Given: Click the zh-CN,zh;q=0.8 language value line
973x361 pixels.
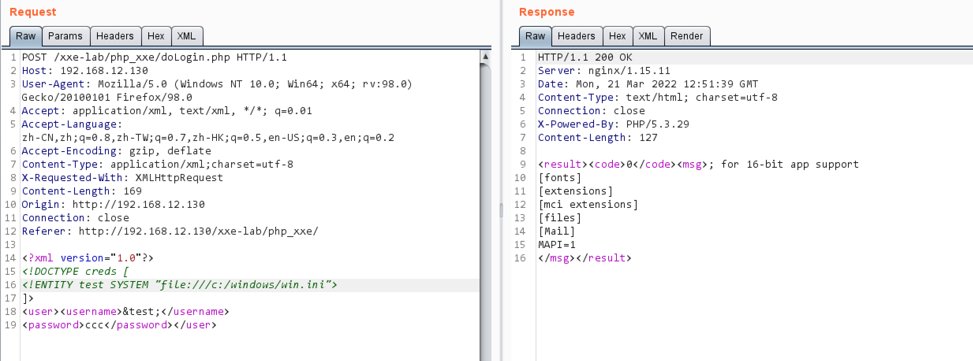Looking at the screenshot, I should coord(208,138).
